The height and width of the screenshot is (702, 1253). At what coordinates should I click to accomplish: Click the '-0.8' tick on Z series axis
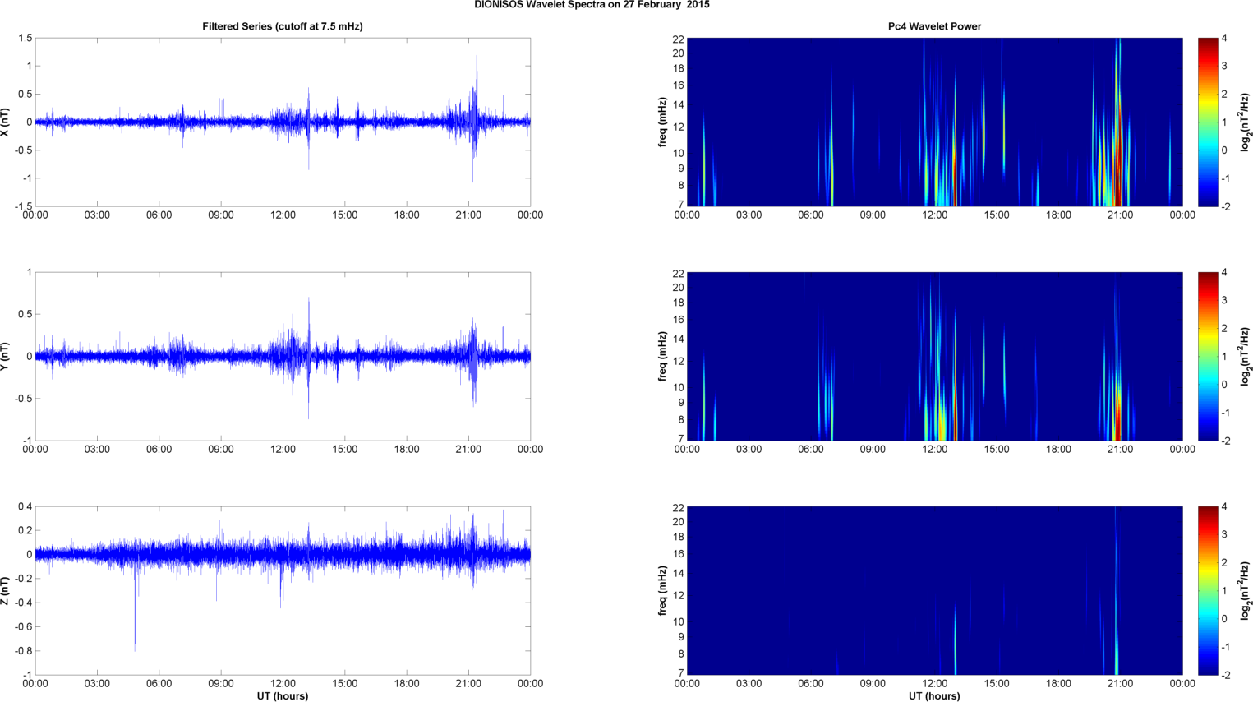click(23, 651)
